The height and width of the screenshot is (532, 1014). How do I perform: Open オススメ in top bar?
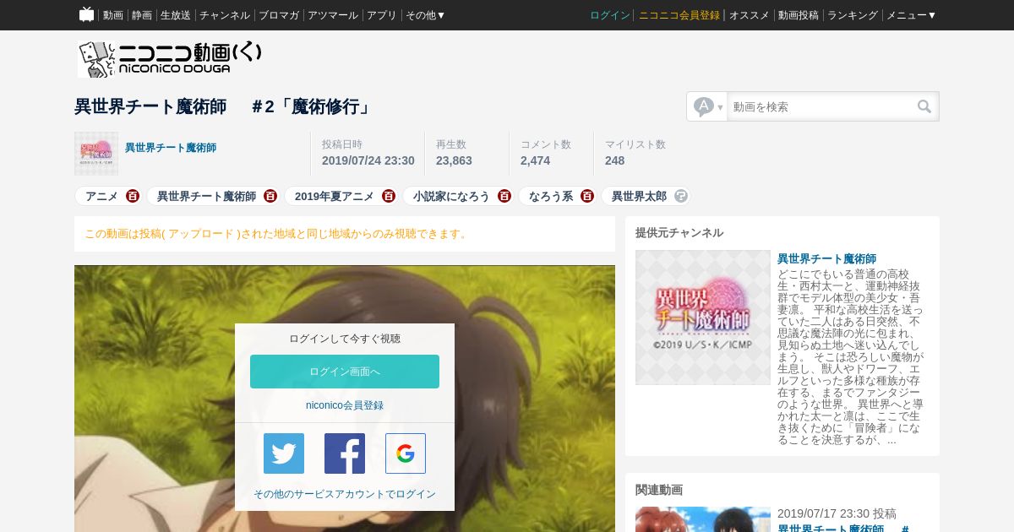[750, 15]
